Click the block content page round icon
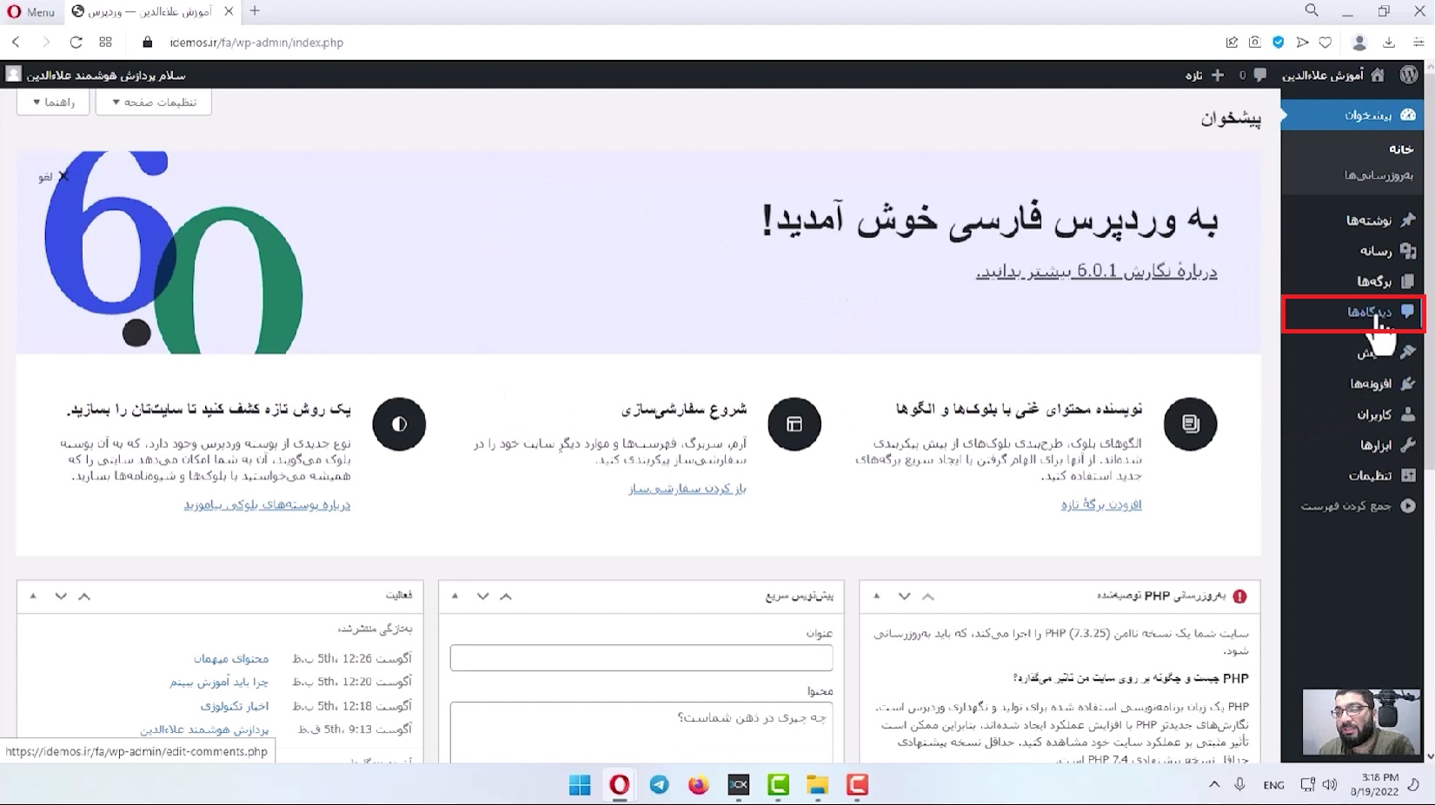This screenshot has height=805, width=1435. pyautogui.click(x=1190, y=424)
